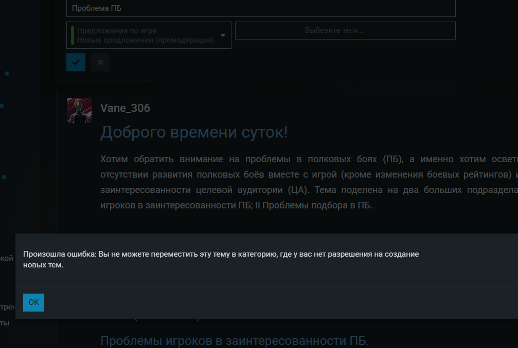518x348 pixels.
Task: Click the green category color badge
Action: pos(73,35)
